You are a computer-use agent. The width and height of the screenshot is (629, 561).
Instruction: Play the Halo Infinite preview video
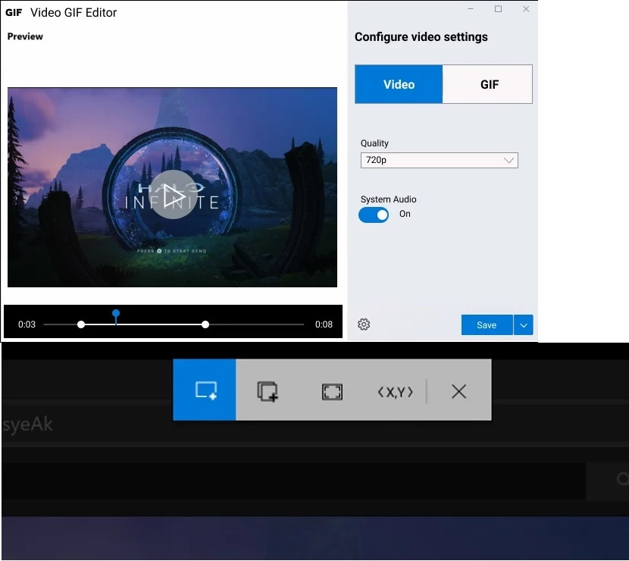coord(173,195)
